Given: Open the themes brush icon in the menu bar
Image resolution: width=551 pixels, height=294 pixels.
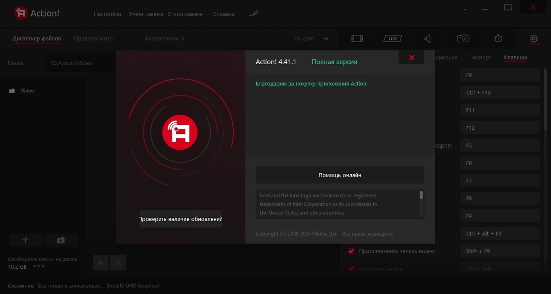Looking at the screenshot, I should tap(253, 14).
